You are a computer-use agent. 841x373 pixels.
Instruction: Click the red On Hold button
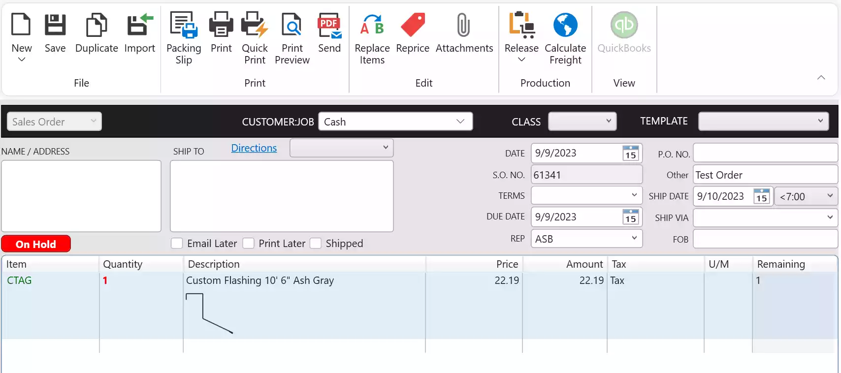[x=36, y=244]
